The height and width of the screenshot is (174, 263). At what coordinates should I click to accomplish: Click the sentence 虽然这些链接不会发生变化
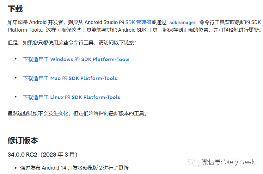coord(38,114)
